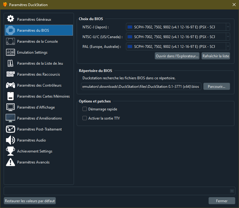
Task: Select the gamepad icon for Paramètres des Contrôleurs
Action: point(10,85)
